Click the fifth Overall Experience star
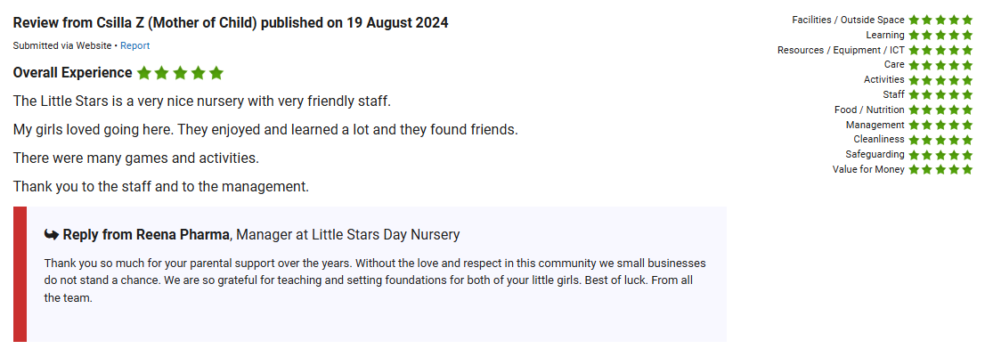 click(216, 73)
